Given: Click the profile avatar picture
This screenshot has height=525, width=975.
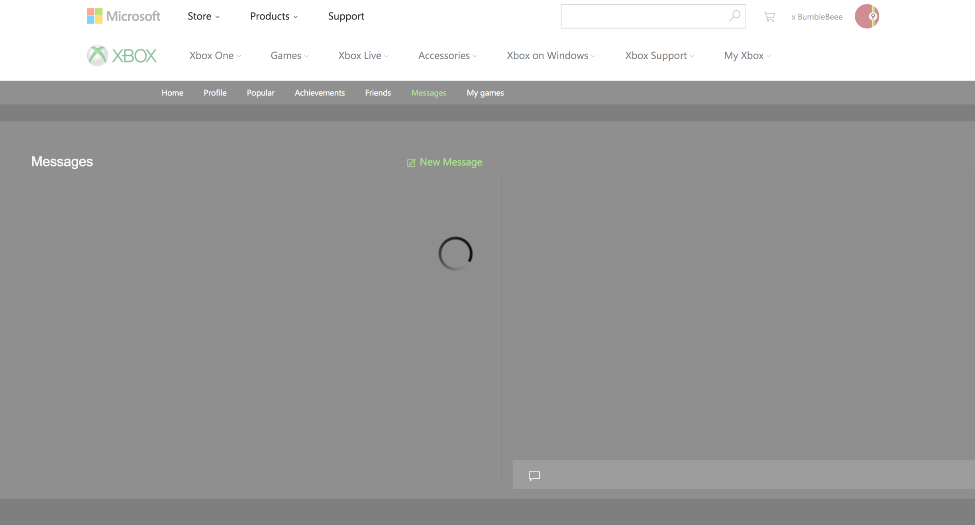Looking at the screenshot, I should tap(867, 16).
